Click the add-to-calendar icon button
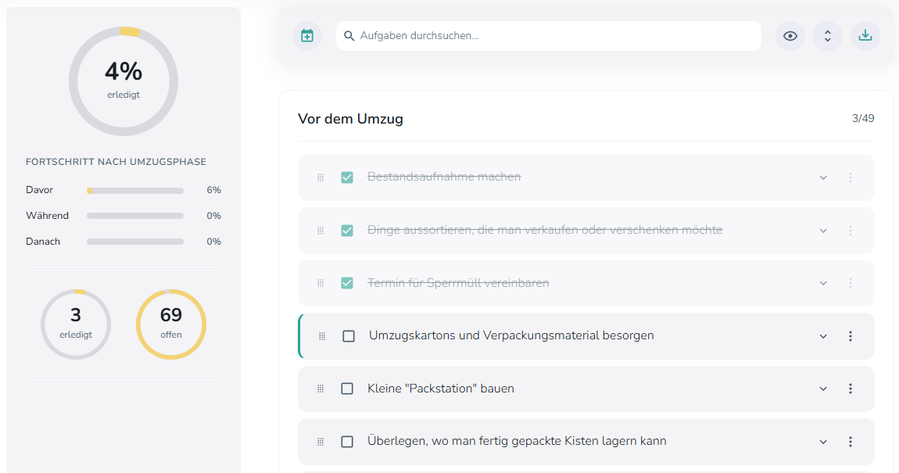 coord(307,35)
